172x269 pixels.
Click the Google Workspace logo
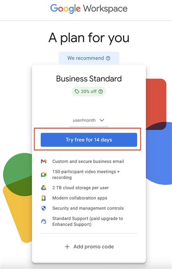pyautogui.click(x=89, y=9)
